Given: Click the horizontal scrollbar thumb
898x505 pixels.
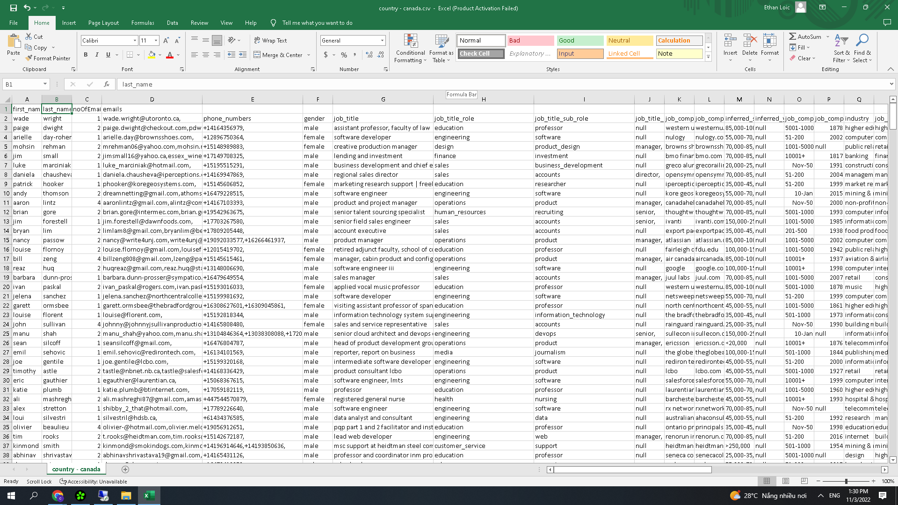Looking at the screenshot, I should click(632, 469).
